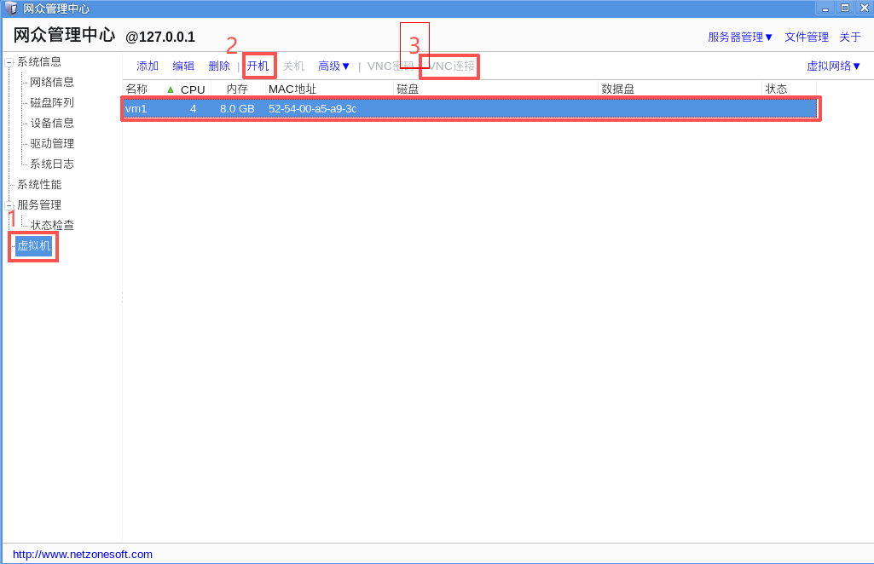Select 驱动管理 in the sidebar tree
874x564 pixels.
(x=52, y=144)
